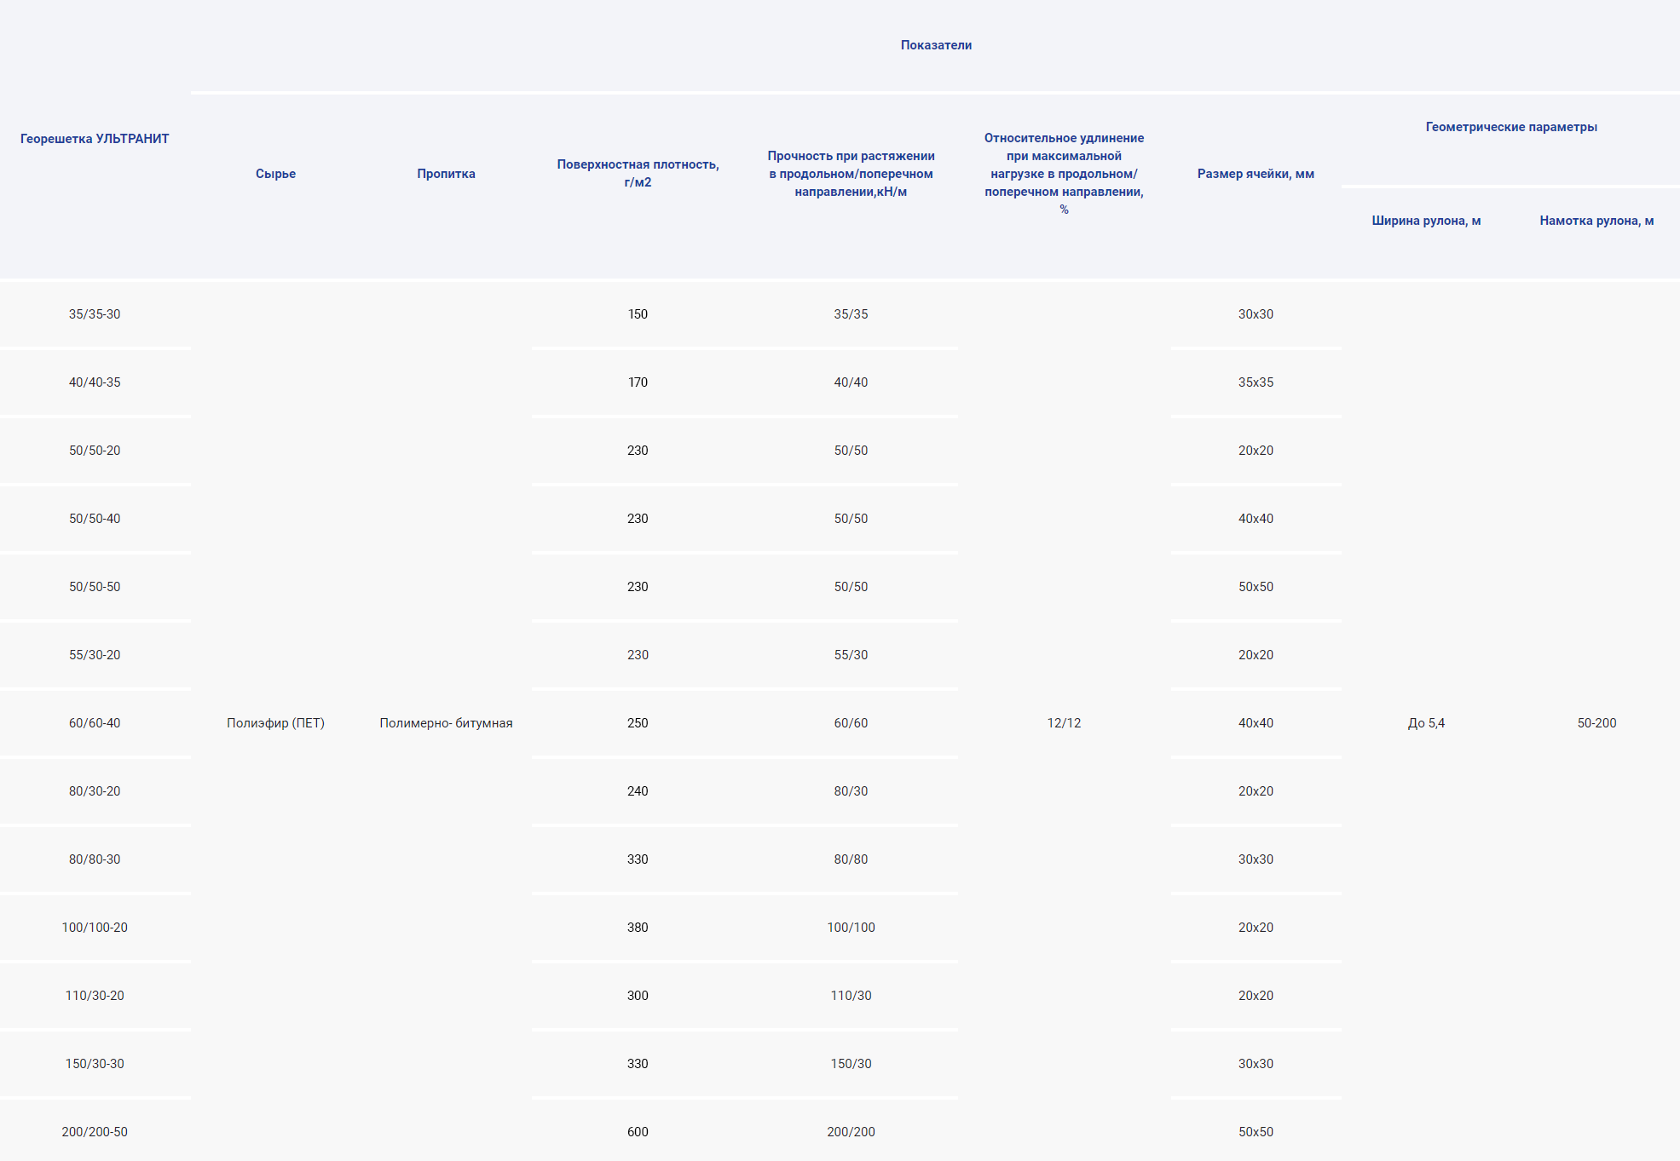Viewport: 1680px width, 1161px height.
Task: Click the Поверхностная плотность header
Action: pyautogui.click(x=638, y=173)
